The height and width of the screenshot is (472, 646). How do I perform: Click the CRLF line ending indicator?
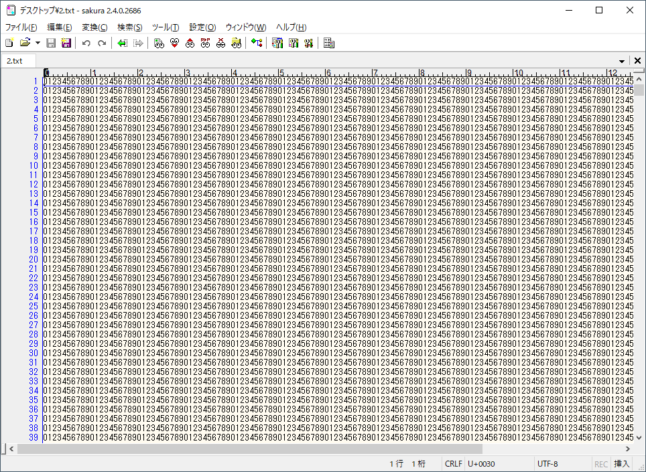click(453, 464)
